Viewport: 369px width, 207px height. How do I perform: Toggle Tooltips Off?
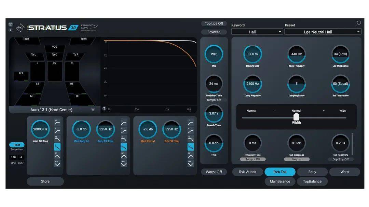coord(214,23)
